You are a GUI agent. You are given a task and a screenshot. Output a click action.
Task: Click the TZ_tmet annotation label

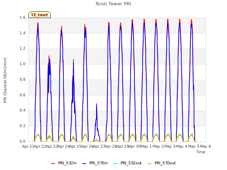(39, 15)
